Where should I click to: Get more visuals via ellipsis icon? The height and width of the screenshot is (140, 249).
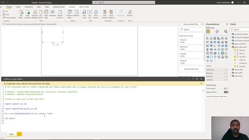pos(215,61)
